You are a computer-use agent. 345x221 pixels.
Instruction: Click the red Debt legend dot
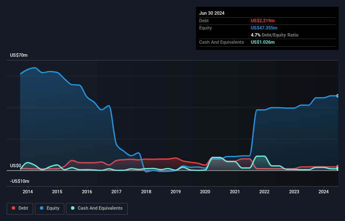click(x=13, y=208)
